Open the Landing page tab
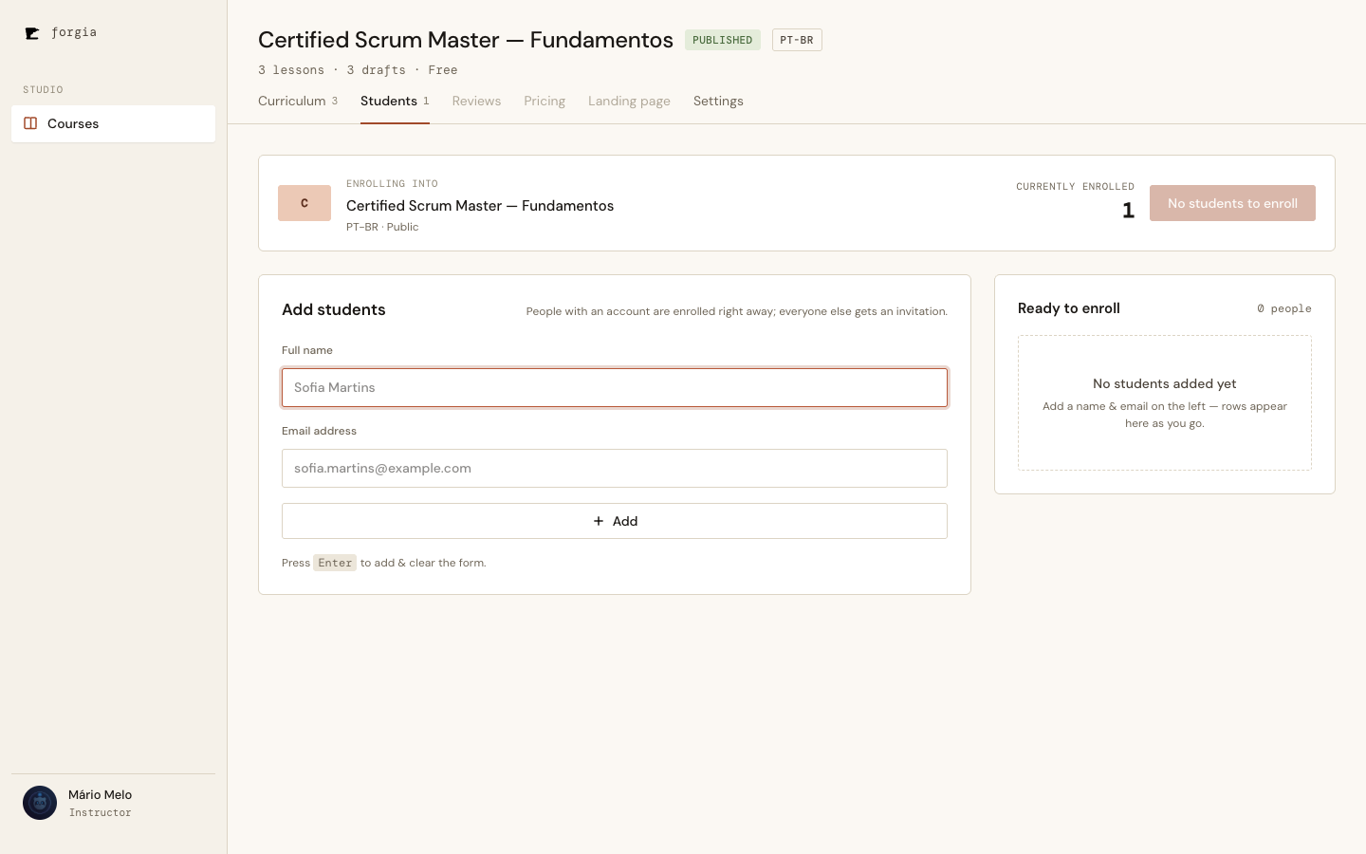Viewport: 1366px width, 854px height. (629, 101)
